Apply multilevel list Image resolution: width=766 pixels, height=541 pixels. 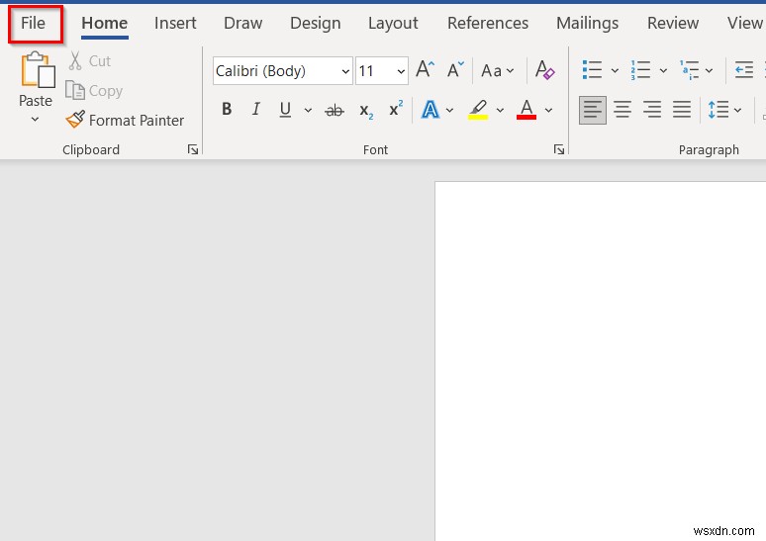[x=690, y=70]
